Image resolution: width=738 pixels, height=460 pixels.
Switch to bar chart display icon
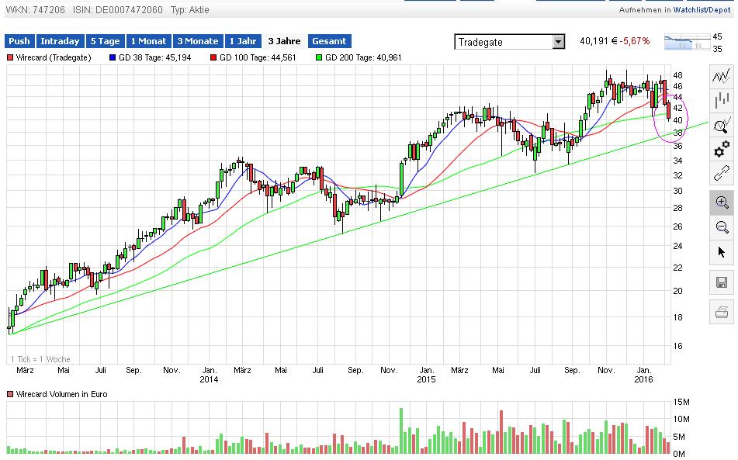point(721,99)
